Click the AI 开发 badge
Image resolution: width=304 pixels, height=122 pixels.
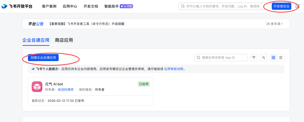click(x=126, y=6)
